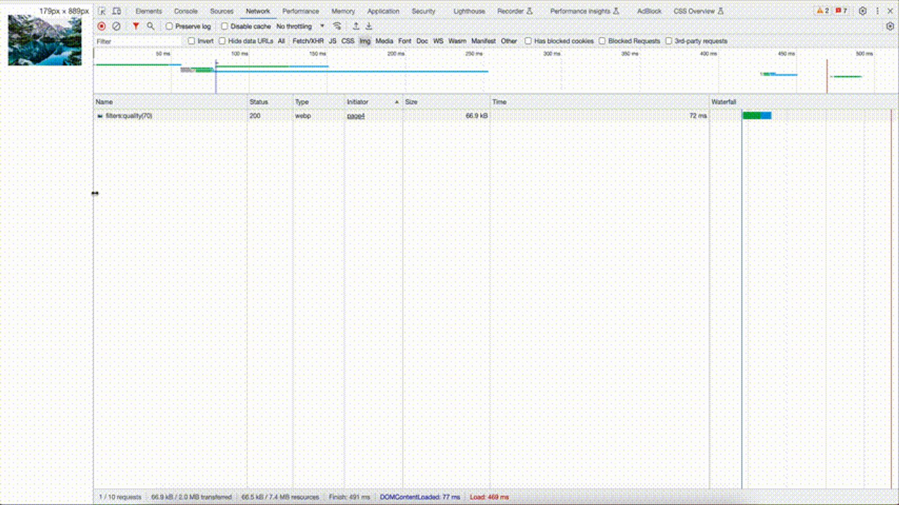Click the export HAR download icon
The image size is (899, 505).
(x=369, y=27)
